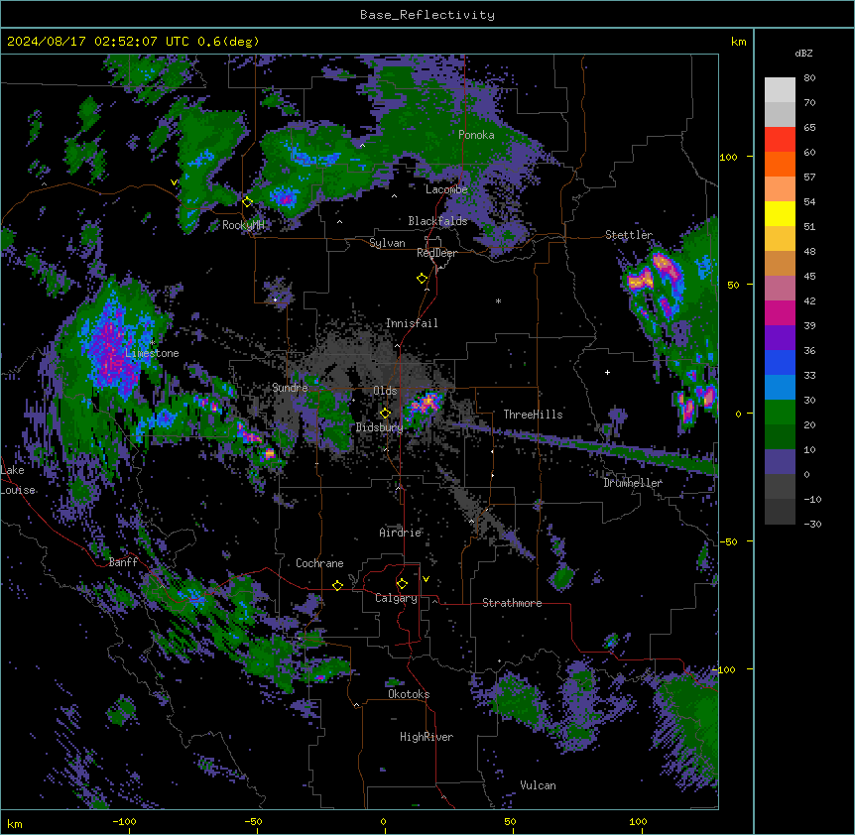855x835 pixels.
Task: Click the Sundre label
Action: (x=290, y=388)
